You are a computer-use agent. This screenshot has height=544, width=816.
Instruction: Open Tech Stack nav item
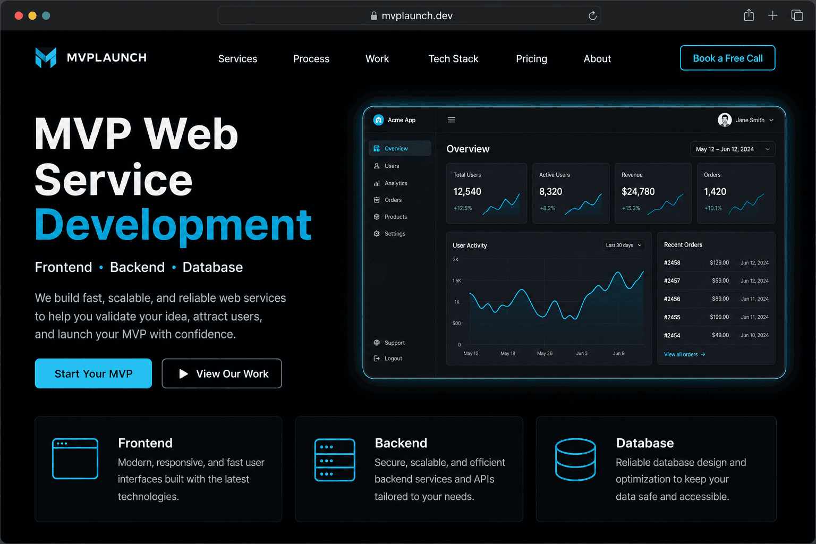click(x=454, y=59)
